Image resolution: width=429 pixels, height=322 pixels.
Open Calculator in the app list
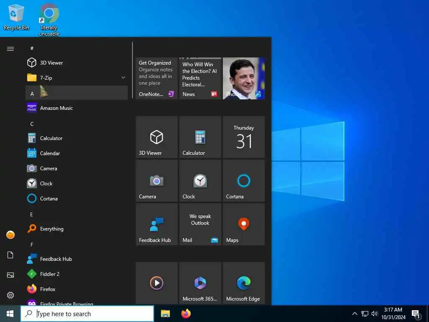click(77, 138)
